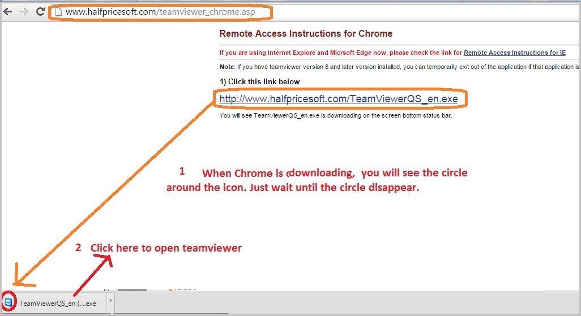Open the Remote Access Instructions for IE link

[x=515, y=53]
